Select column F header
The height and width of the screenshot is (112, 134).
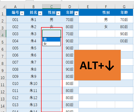click(x=106, y=7)
